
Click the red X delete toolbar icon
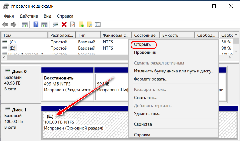point(64,25)
